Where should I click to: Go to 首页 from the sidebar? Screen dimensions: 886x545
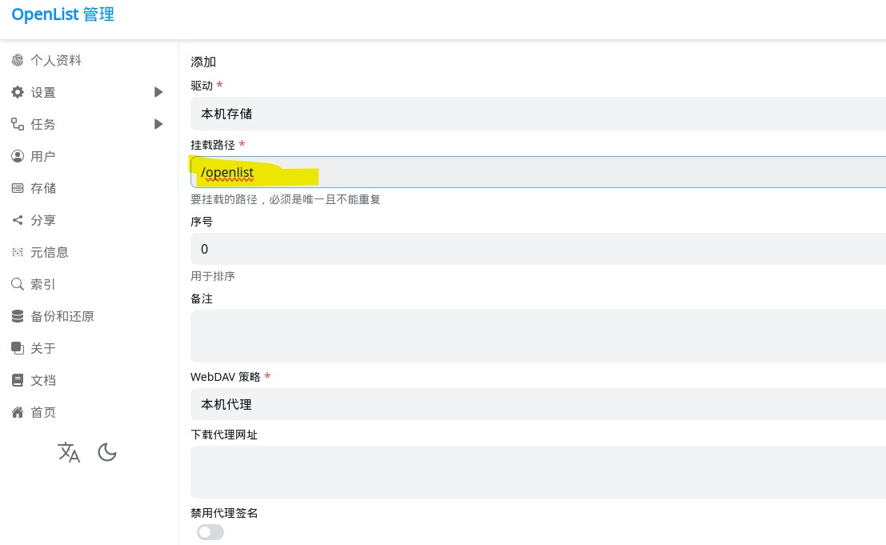[x=43, y=412]
